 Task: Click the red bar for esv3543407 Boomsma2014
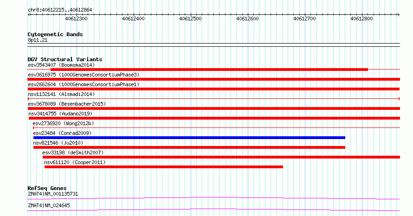click(209, 70)
